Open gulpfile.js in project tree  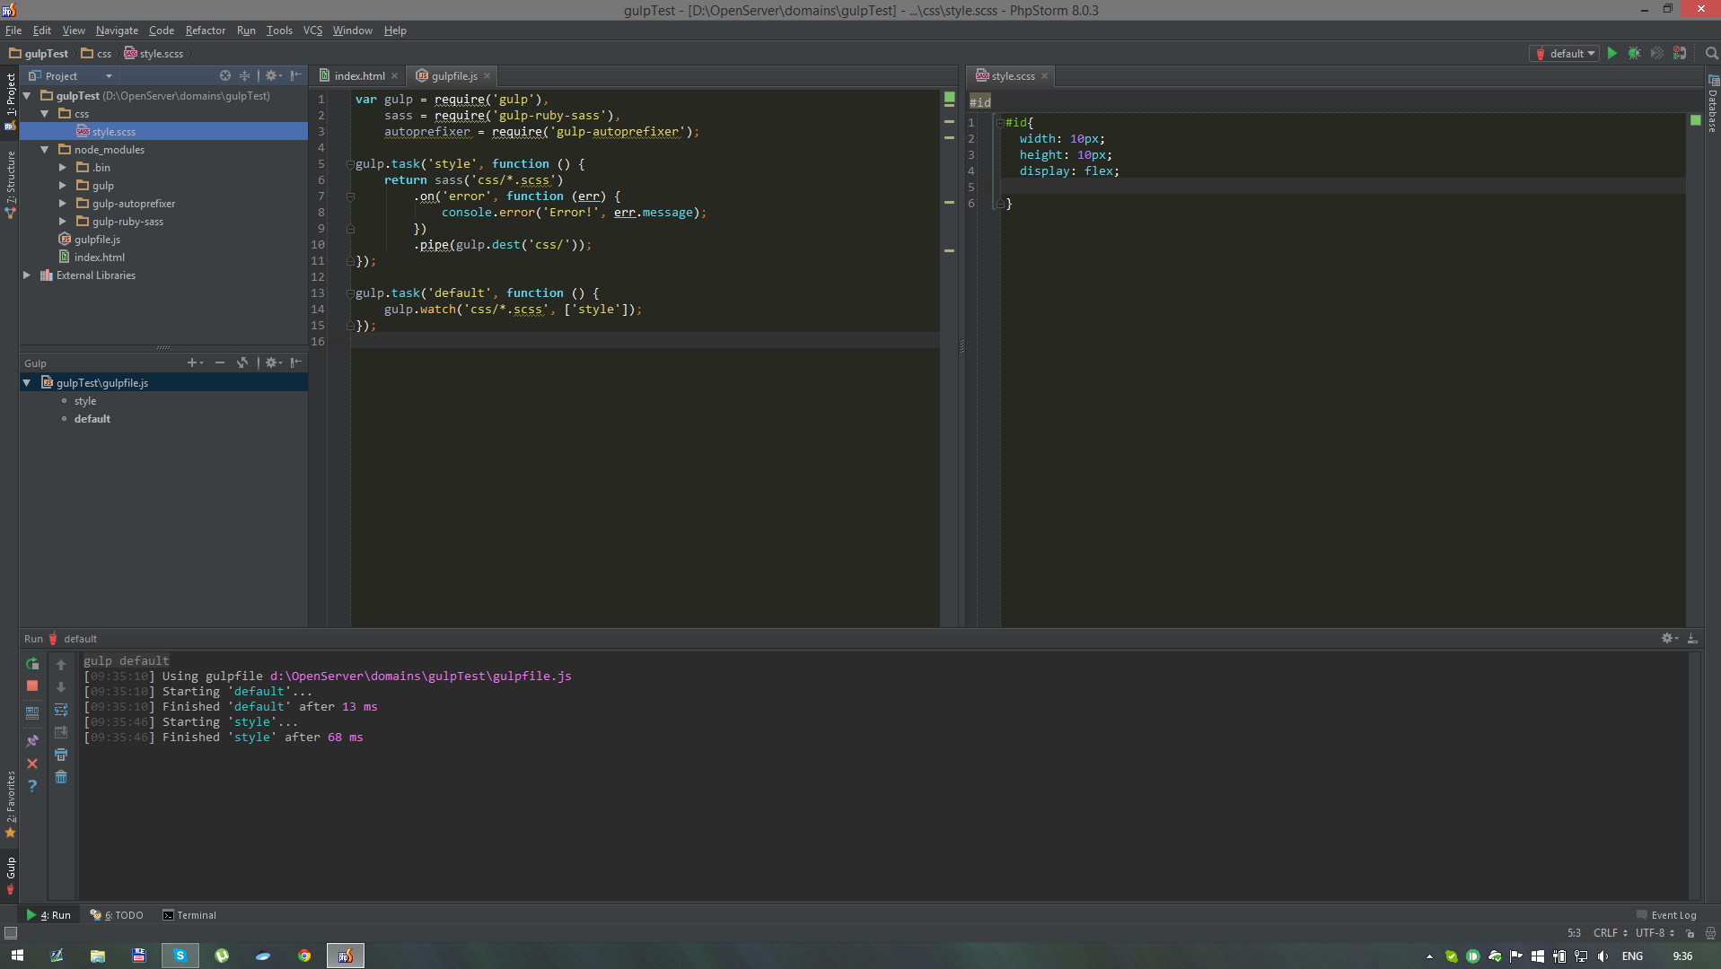pyautogui.click(x=97, y=240)
